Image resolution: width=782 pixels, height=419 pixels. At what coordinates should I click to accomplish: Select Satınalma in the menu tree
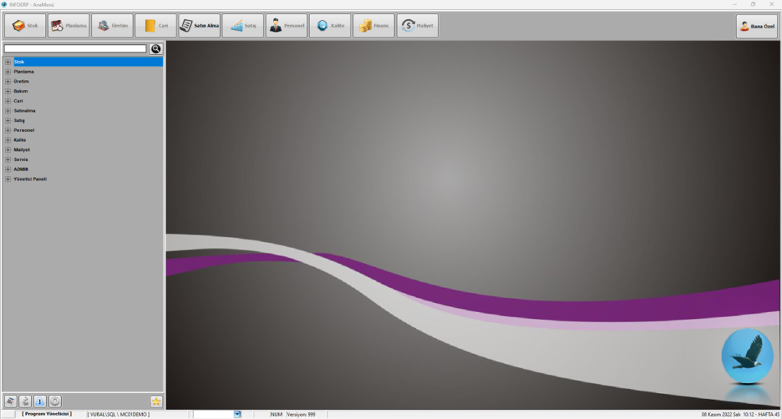[x=24, y=111]
